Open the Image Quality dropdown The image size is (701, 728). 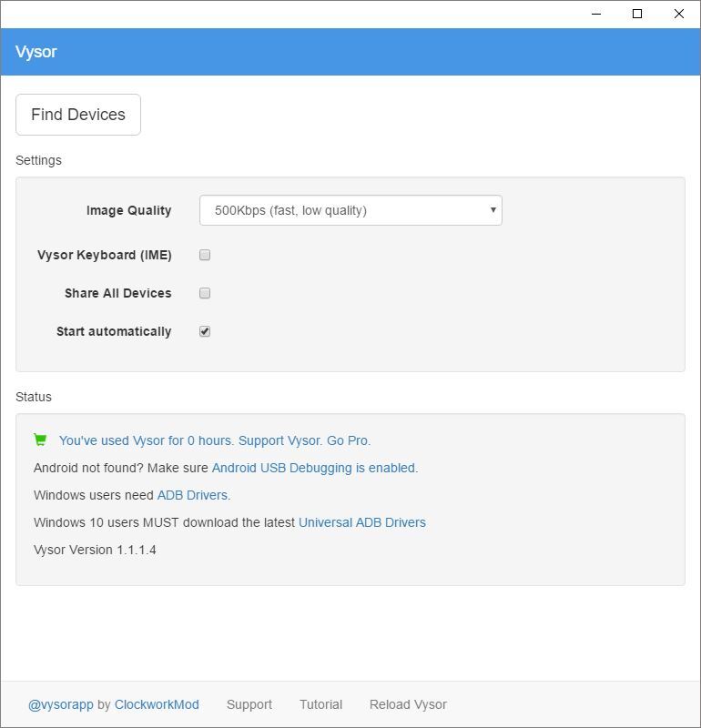(x=350, y=210)
